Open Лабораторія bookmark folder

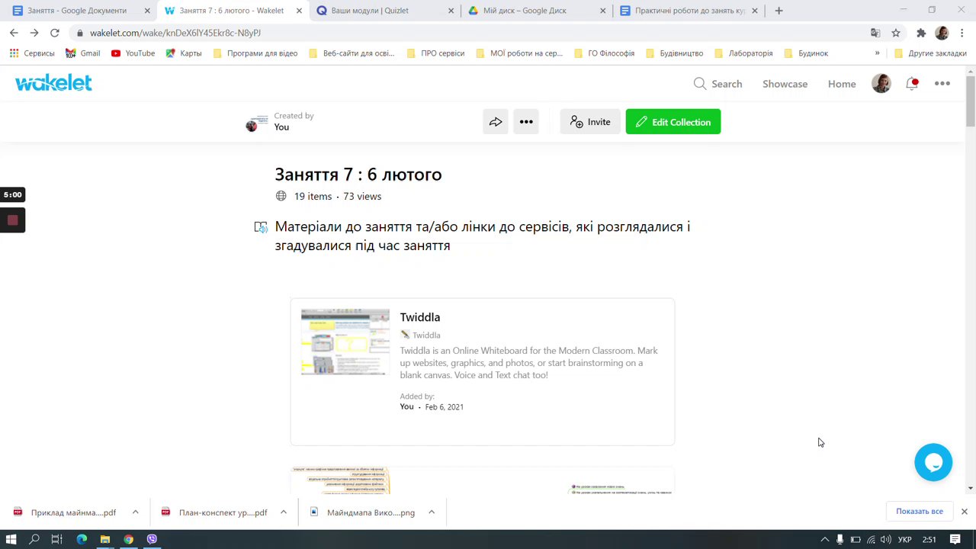[743, 53]
